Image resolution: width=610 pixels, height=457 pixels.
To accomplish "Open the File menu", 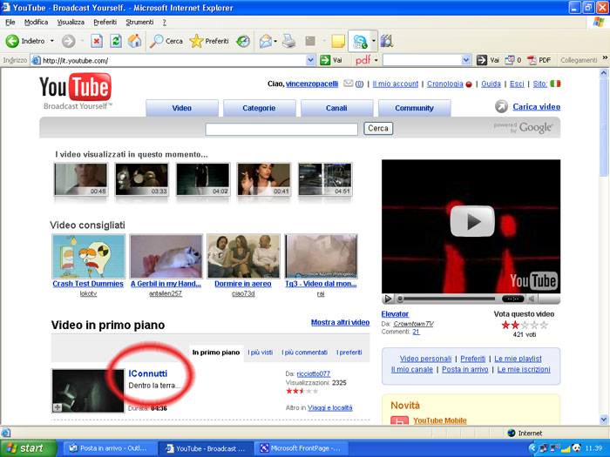I will tap(10, 22).
